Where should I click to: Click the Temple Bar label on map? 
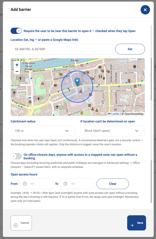tap(123, 62)
